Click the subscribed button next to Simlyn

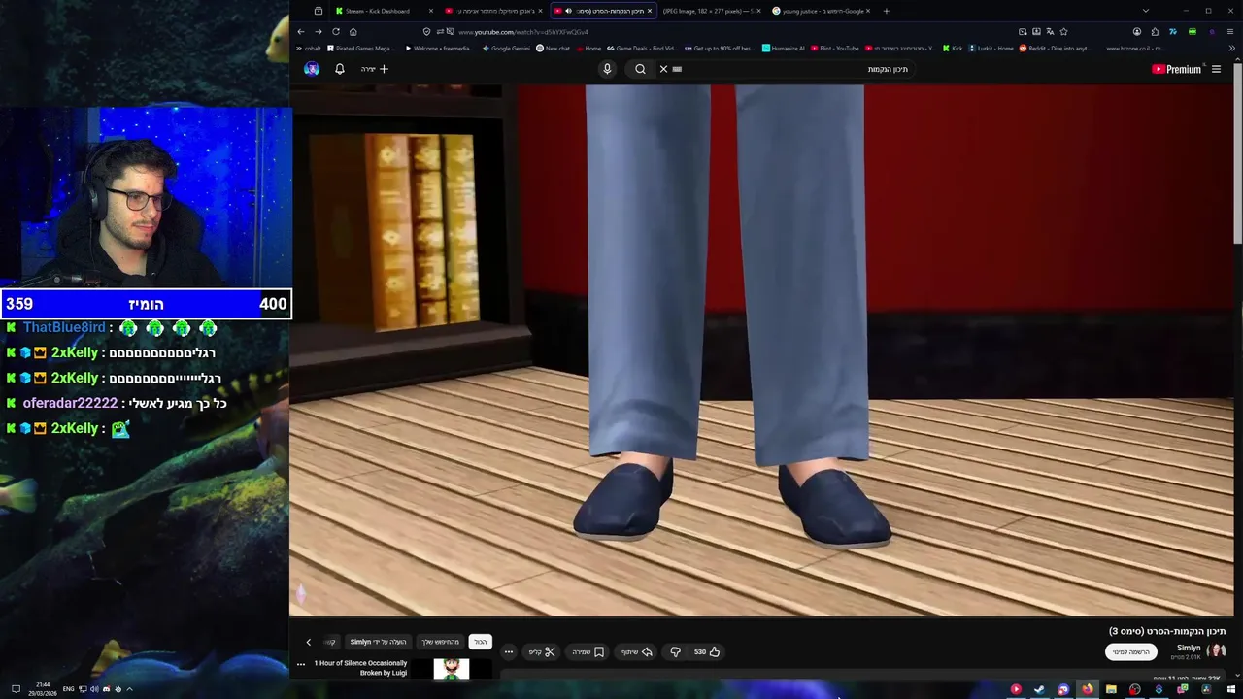(x=1131, y=652)
